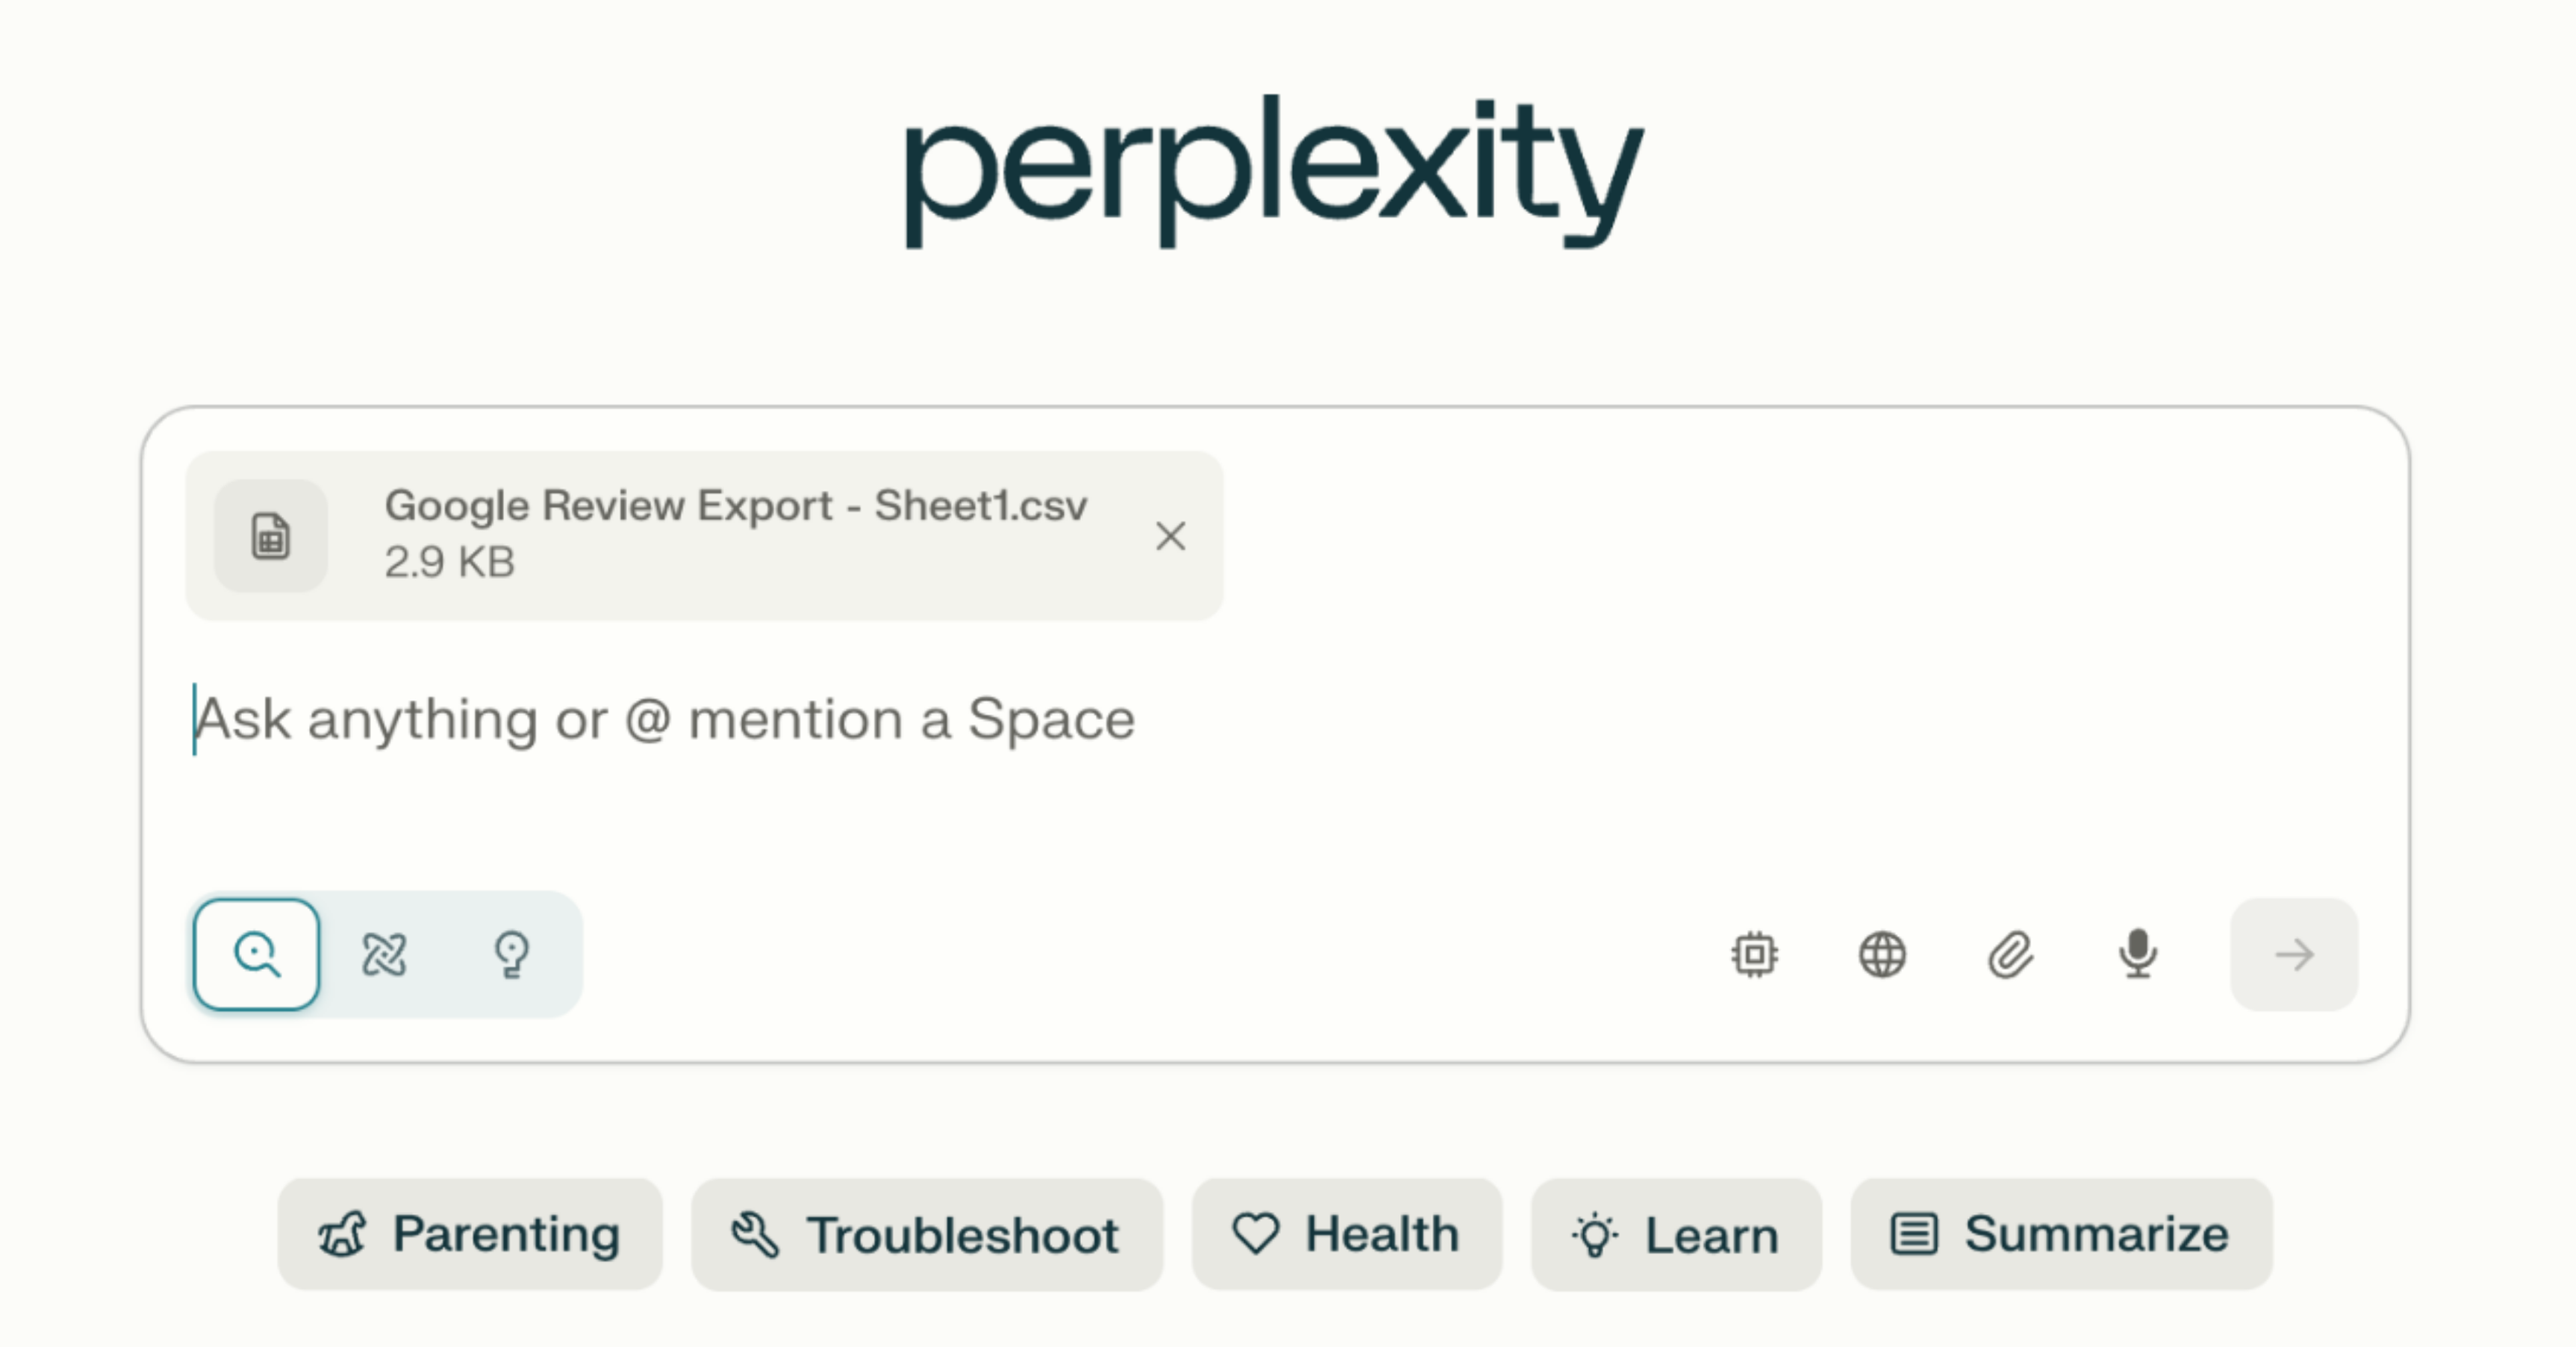
Task: Choose the Parenting suggestion chip
Action: pos(470,1234)
